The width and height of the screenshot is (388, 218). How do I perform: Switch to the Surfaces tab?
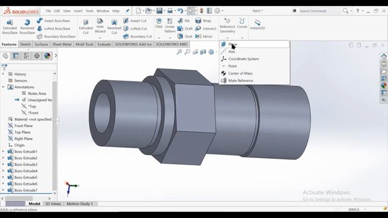coord(41,44)
